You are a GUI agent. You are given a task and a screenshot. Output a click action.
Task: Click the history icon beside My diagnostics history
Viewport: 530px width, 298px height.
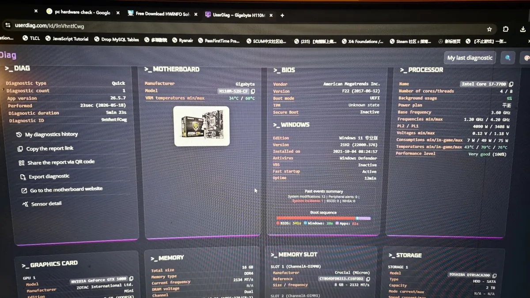19,135
